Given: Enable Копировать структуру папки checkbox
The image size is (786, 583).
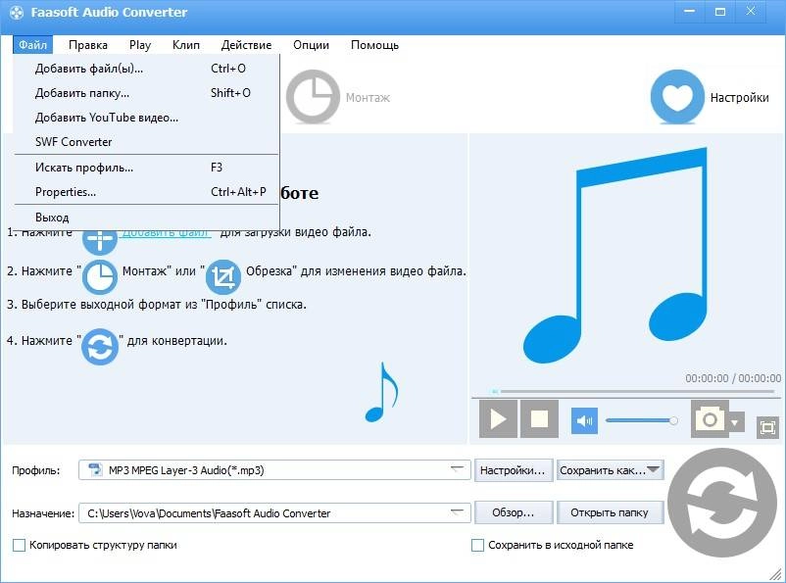Looking at the screenshot, I should (x=19, y=545).
